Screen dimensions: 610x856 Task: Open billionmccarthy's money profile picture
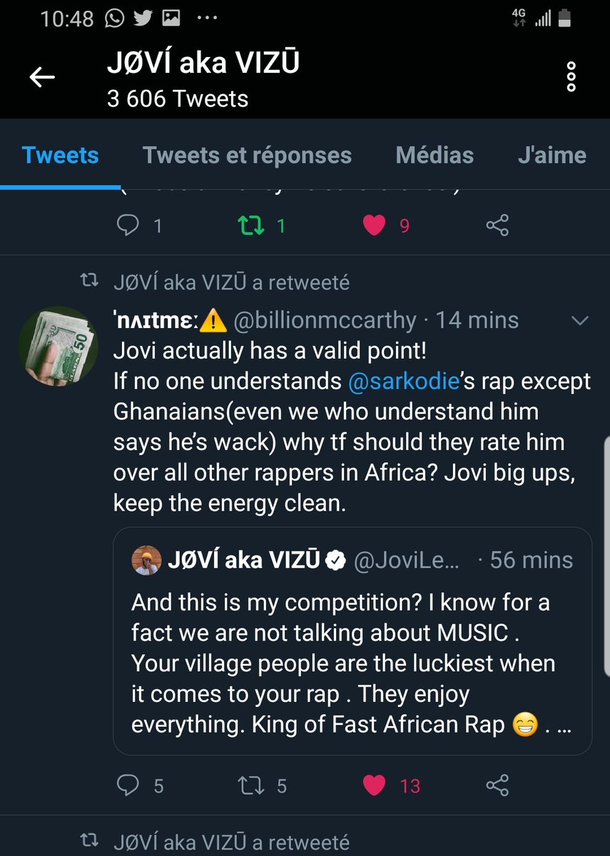59,345
